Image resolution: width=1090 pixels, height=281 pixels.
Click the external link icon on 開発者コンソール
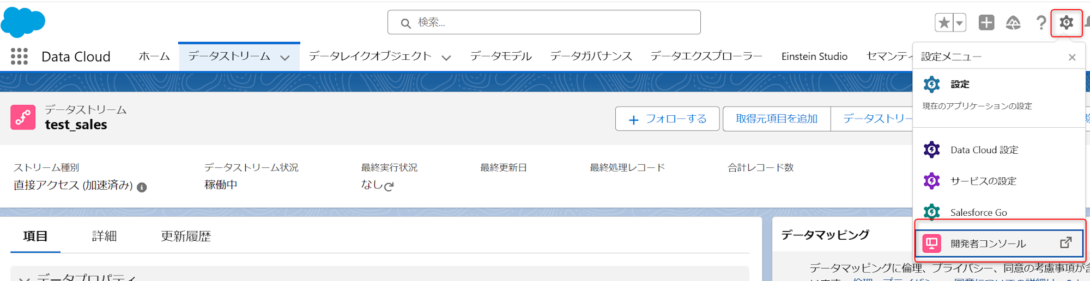pos(1066,243)
